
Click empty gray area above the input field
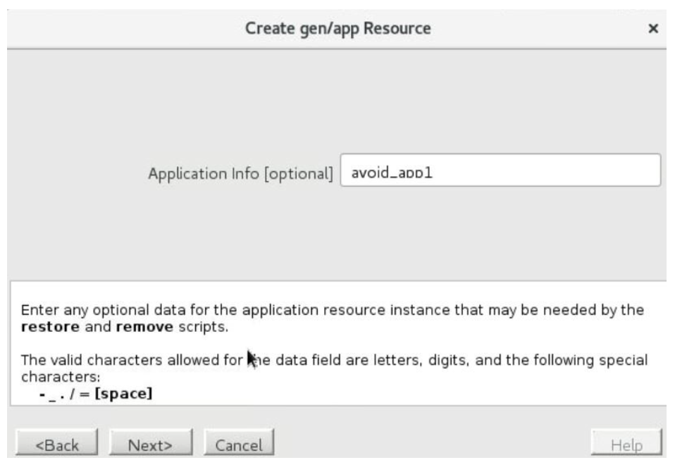[338, 99]
